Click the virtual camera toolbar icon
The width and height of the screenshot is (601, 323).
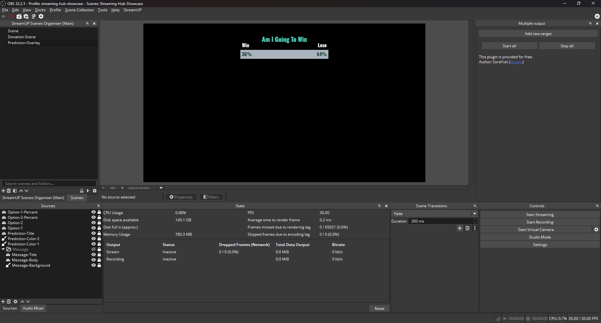pos(19,16)
